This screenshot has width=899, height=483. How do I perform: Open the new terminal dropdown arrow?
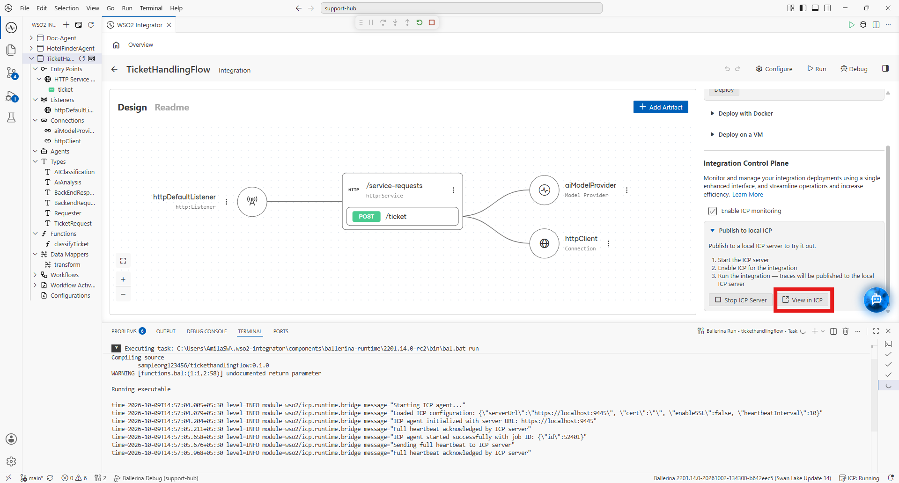(x=823, y=331)
